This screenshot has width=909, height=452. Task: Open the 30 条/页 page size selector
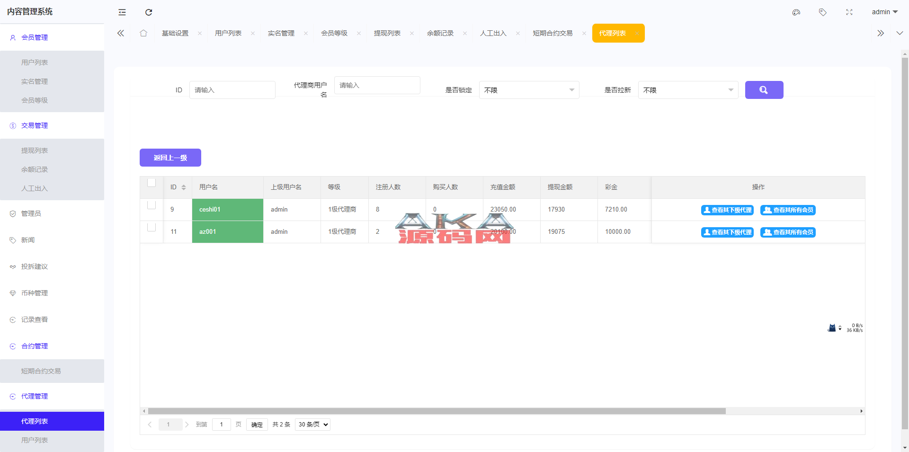[312, 425]
